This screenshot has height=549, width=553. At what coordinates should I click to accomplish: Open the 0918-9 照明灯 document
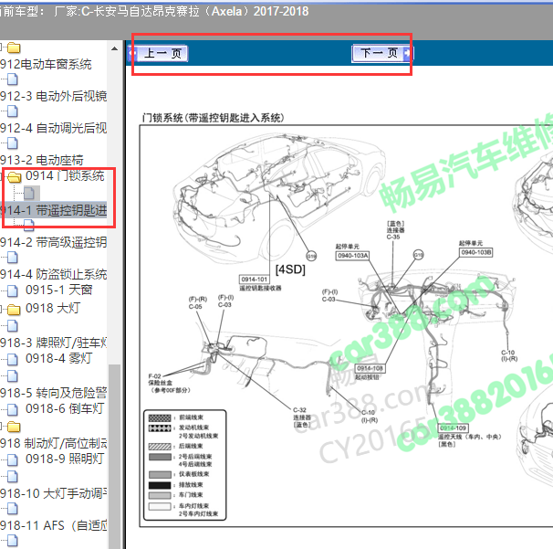pos(65,459)
